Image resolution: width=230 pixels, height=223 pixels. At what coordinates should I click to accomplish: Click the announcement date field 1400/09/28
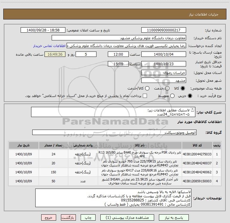click(x=43, y=30)
